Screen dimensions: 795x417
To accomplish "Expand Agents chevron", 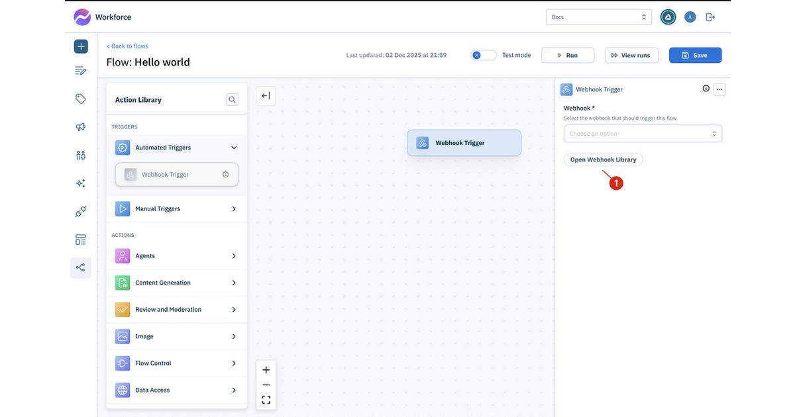I will click(234, 256).
